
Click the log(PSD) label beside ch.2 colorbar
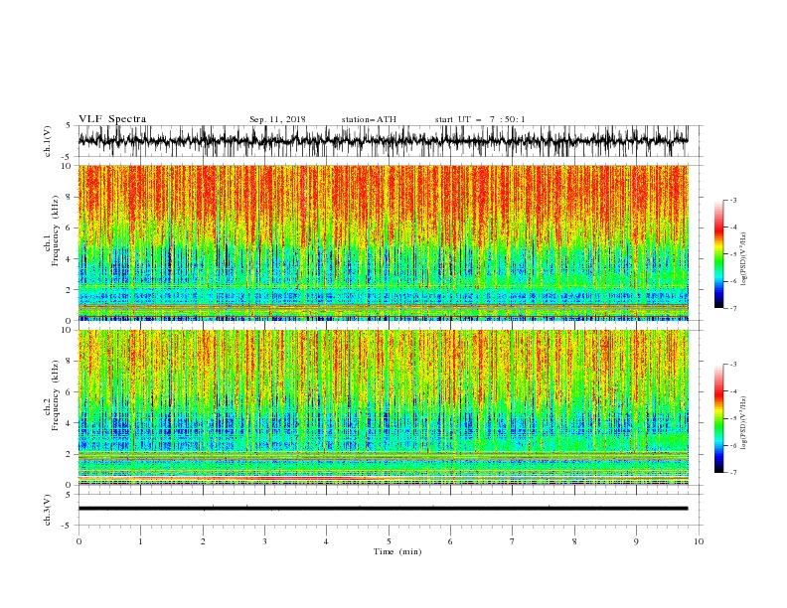click(743, 422)
